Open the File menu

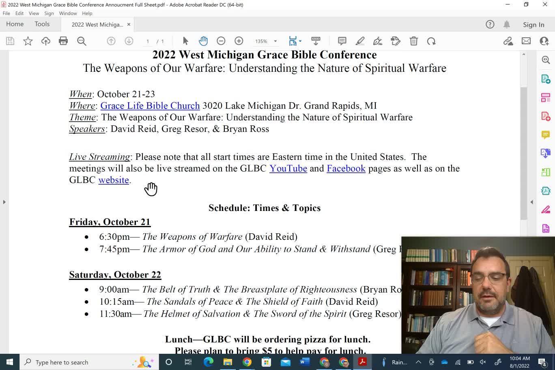click(6, 13)
